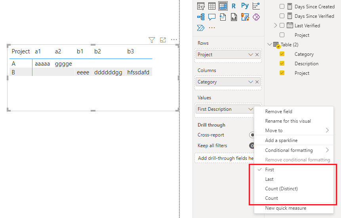341x218 pixels.
Task: Uncheck Category under Table (2)
Action: pos(282,54)
